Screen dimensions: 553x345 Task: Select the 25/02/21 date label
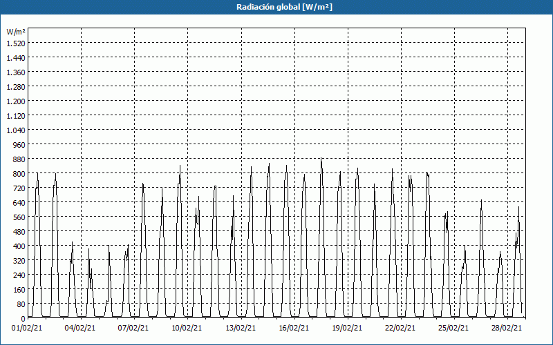pyautogui.click(x=454, y=328)
